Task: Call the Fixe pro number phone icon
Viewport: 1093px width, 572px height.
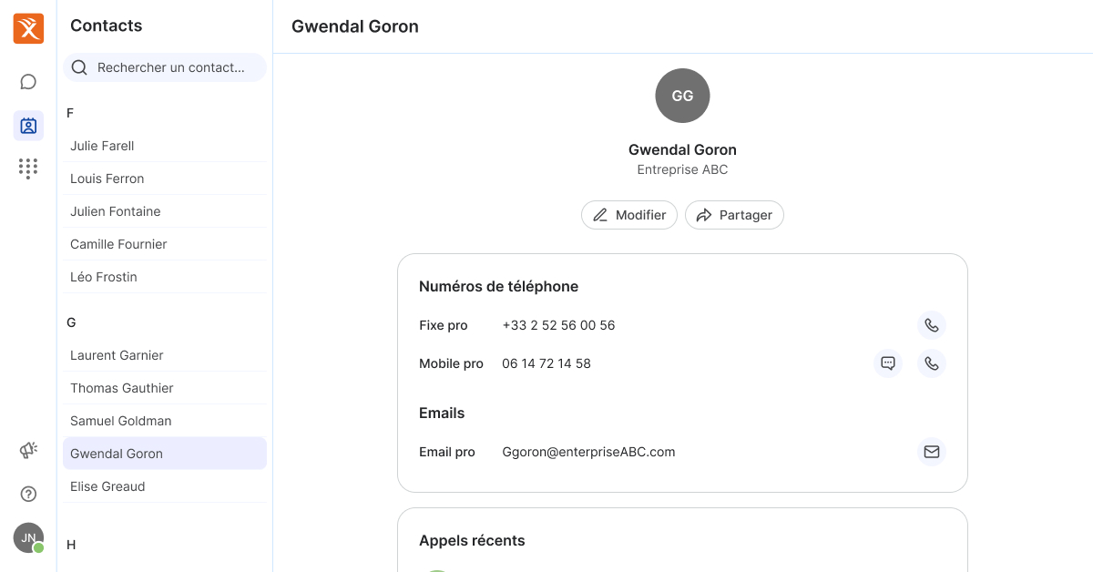Action: [931, 325]
